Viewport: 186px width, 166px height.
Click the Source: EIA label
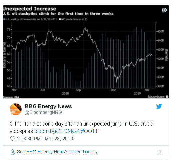coord(11,97)
